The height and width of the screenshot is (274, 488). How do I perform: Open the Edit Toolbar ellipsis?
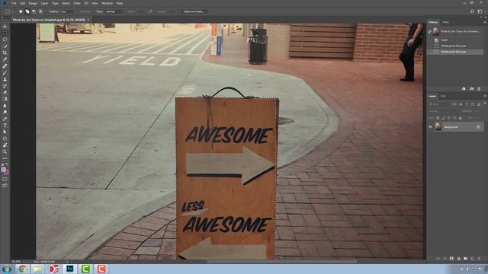[x=5, y=158]
